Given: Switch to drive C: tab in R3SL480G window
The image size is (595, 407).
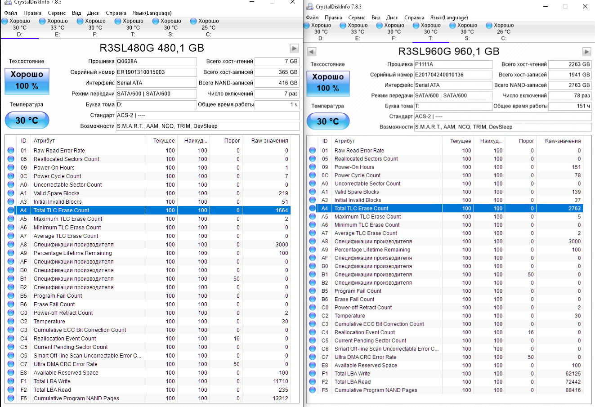Looking at the screenshot, I should point(209,27).
